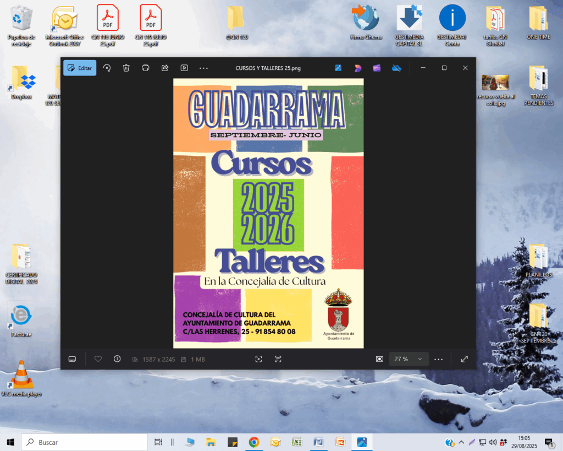This screenshot has height=451, width=563.
Task: Select the GN 120 SEPTIEMBRE 25 folder
Action: 539,323
